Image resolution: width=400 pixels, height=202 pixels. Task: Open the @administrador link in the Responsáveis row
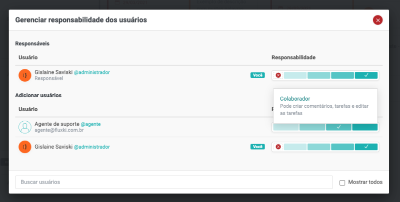coord(92,72)
